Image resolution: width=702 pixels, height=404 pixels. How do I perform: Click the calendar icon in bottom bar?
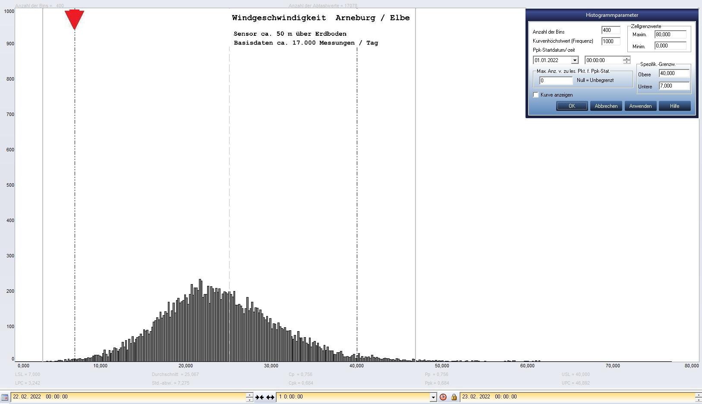[4, 397]
